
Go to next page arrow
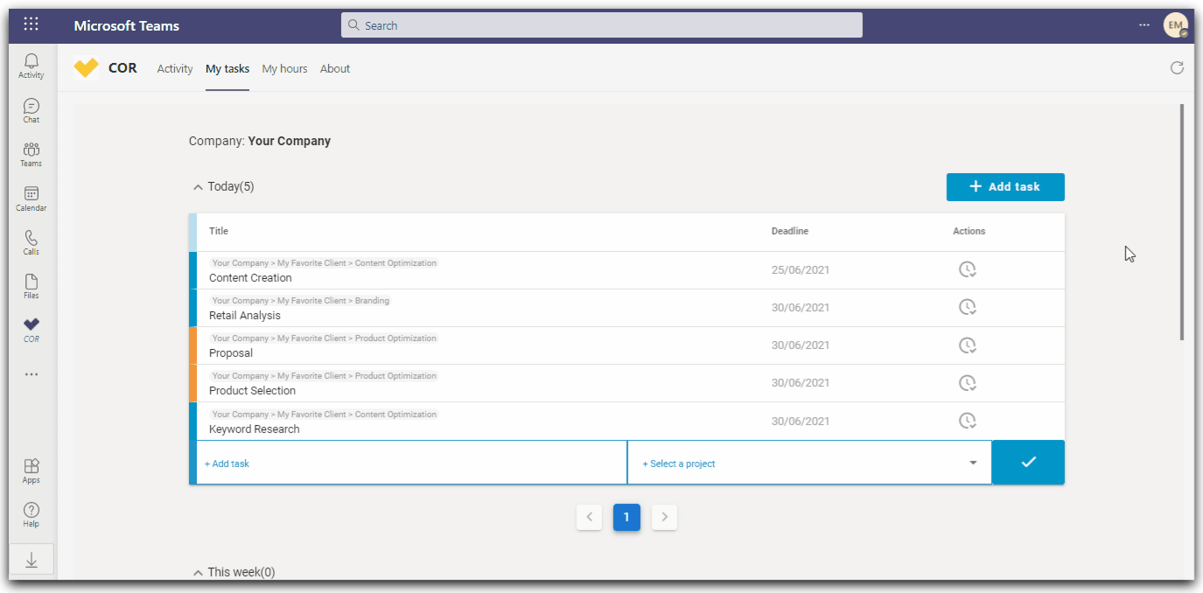click(664, 517)
